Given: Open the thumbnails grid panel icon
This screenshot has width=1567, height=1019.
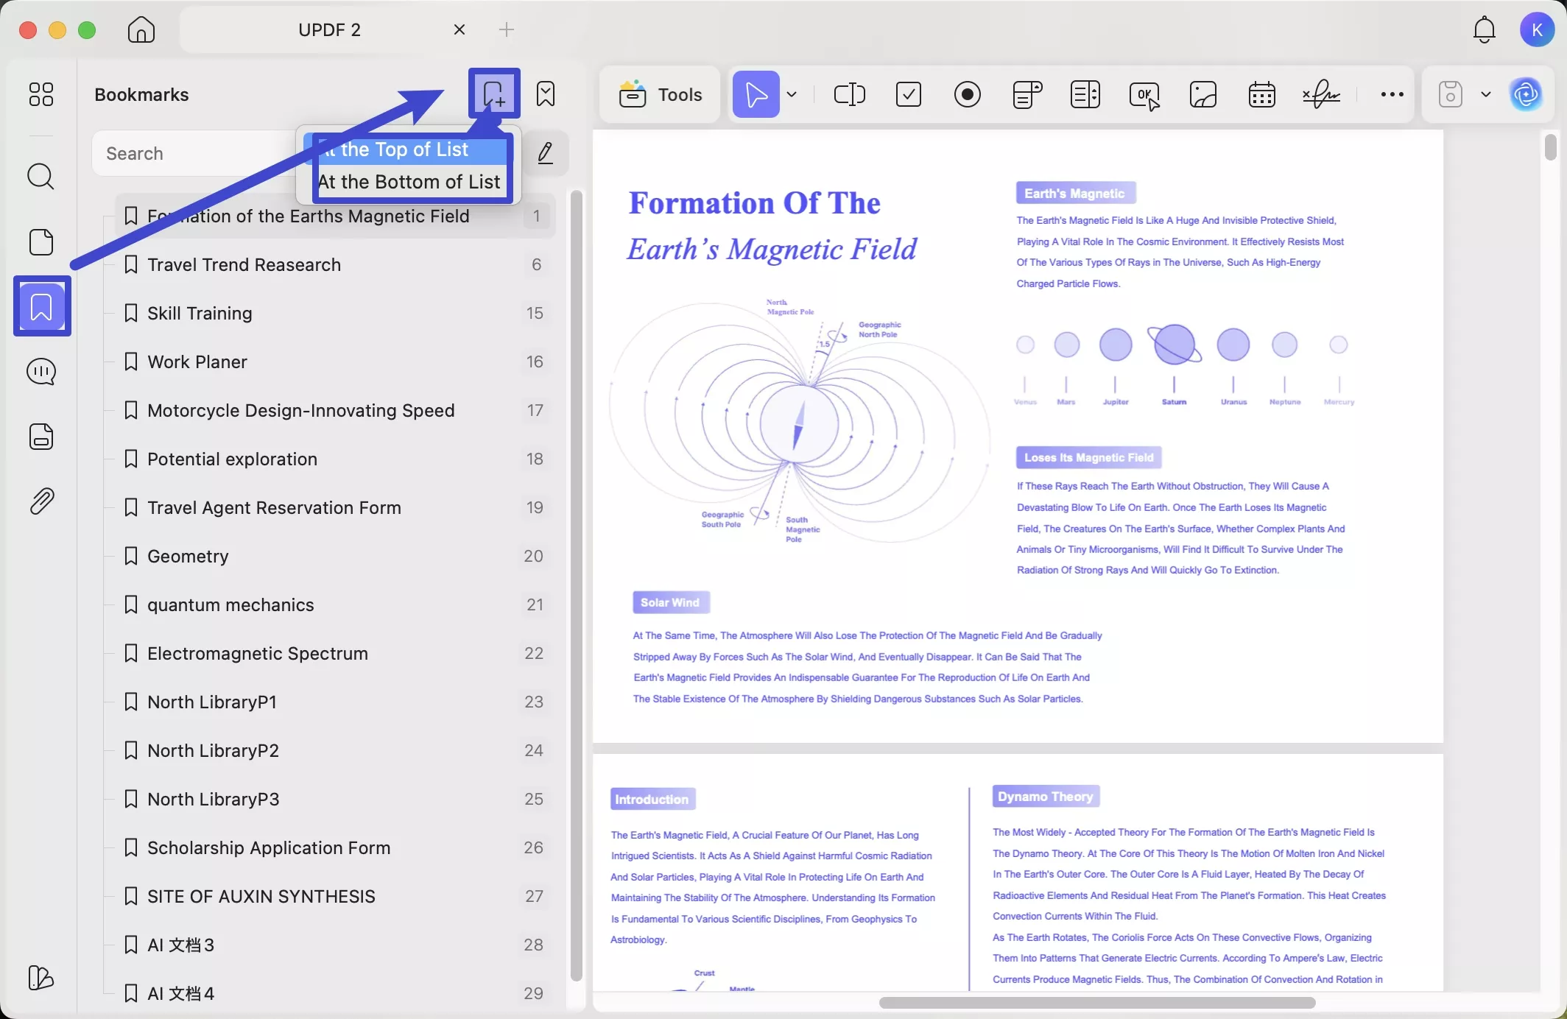Looking at the screenshot, I should [41, 94].
